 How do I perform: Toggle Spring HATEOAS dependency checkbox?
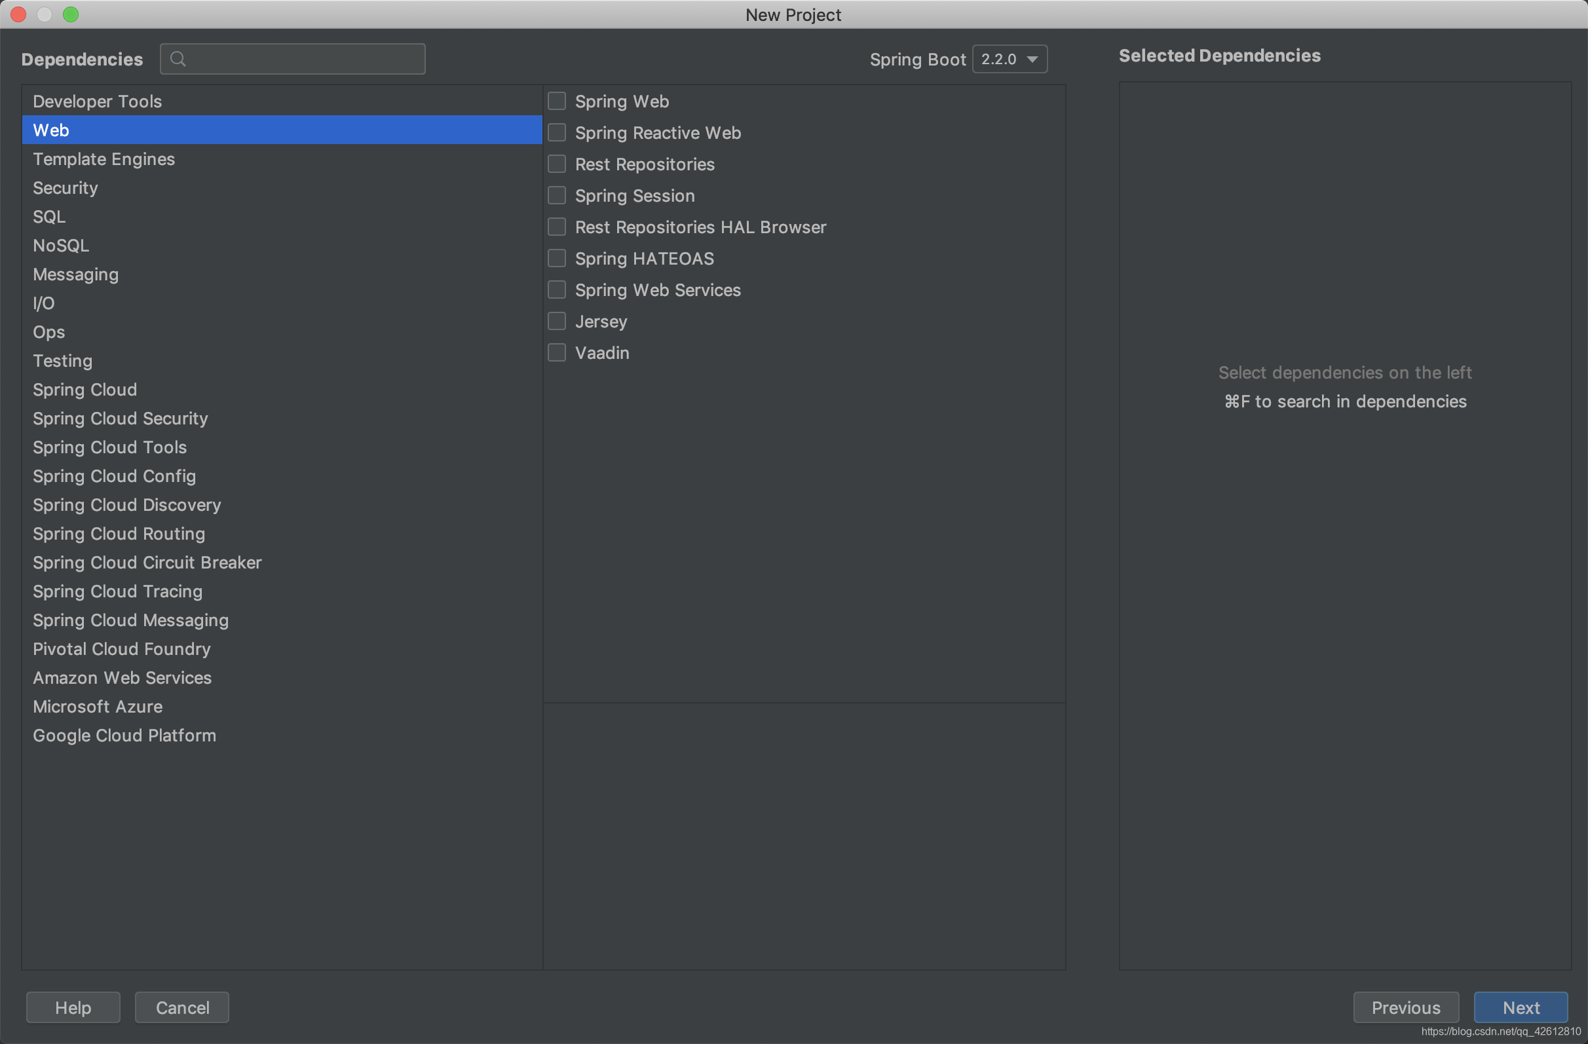[558, 259]
